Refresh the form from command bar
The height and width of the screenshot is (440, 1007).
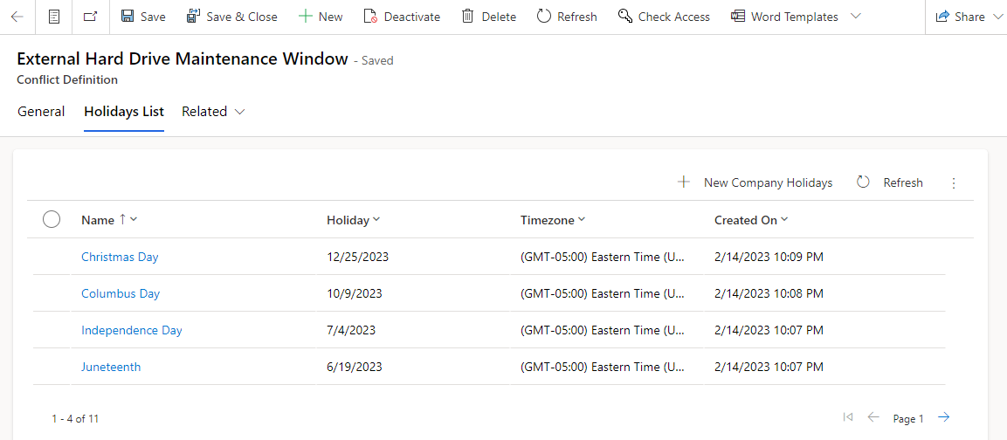click(567, 17)
